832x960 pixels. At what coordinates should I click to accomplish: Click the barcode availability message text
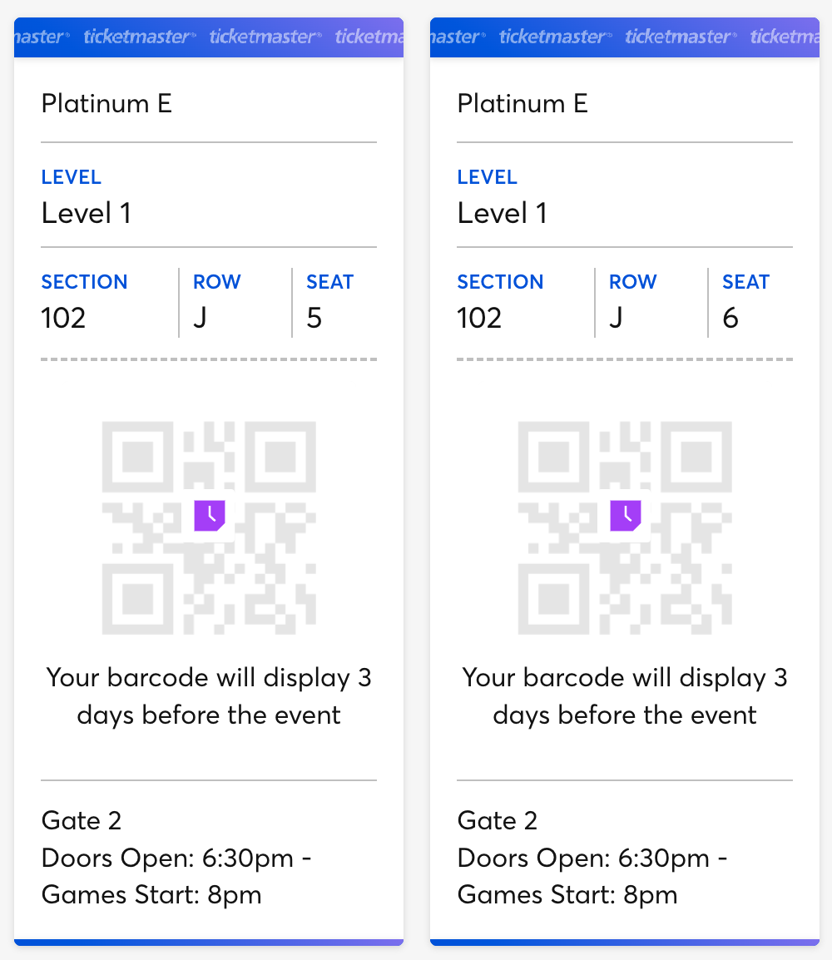tap(209, 695)
